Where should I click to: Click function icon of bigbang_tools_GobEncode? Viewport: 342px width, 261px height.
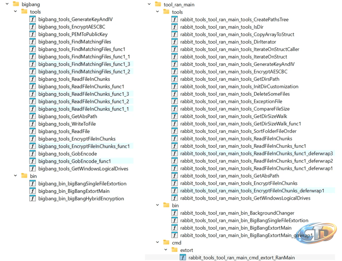point(32,153)
